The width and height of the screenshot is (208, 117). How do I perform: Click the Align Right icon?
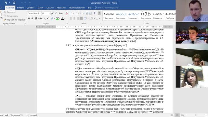[78, 19]
